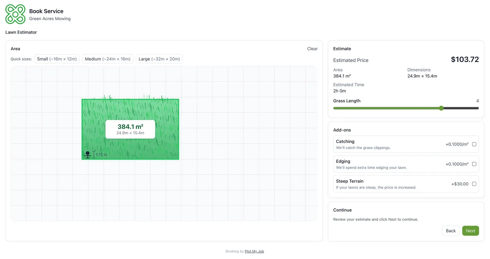Choose the Medium (~24m × 16m) preset
The height and width of the screenshot is (259, 490).
[x=107, y=59]
